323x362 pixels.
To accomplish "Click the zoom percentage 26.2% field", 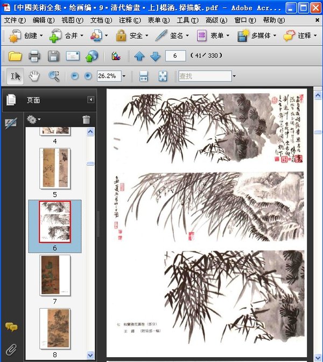I will click(x=109, y=76).
